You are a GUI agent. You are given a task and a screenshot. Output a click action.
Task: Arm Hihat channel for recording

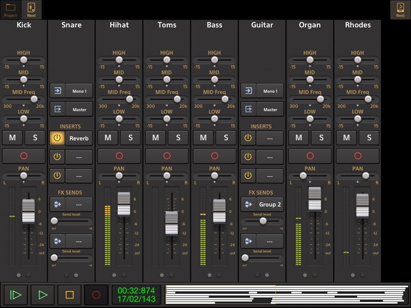(x=119, y=156)
